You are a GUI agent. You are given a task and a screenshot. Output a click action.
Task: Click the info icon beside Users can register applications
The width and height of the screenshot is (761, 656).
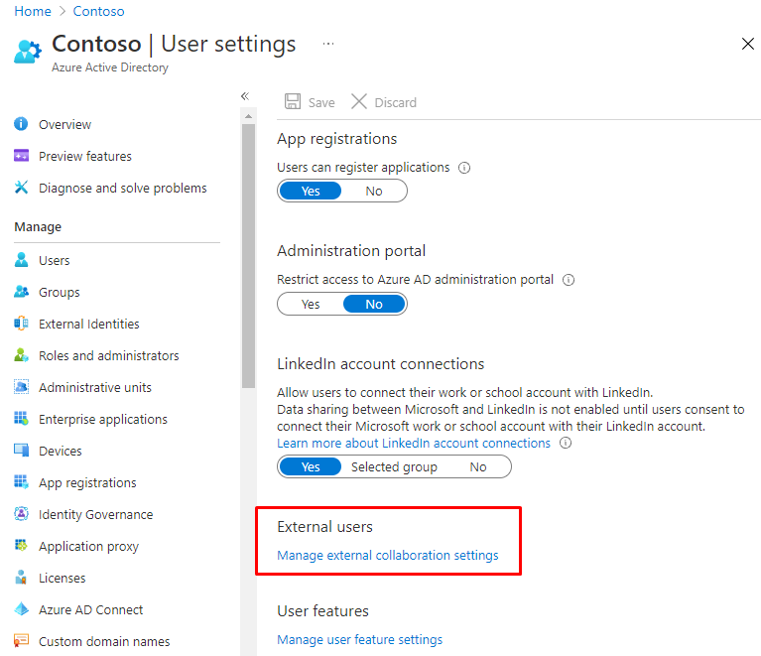point(464,168)
